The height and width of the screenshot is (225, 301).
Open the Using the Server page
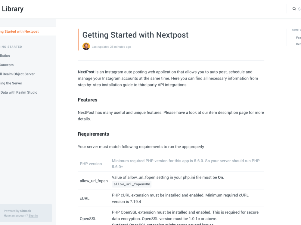(x=11, y=83)
